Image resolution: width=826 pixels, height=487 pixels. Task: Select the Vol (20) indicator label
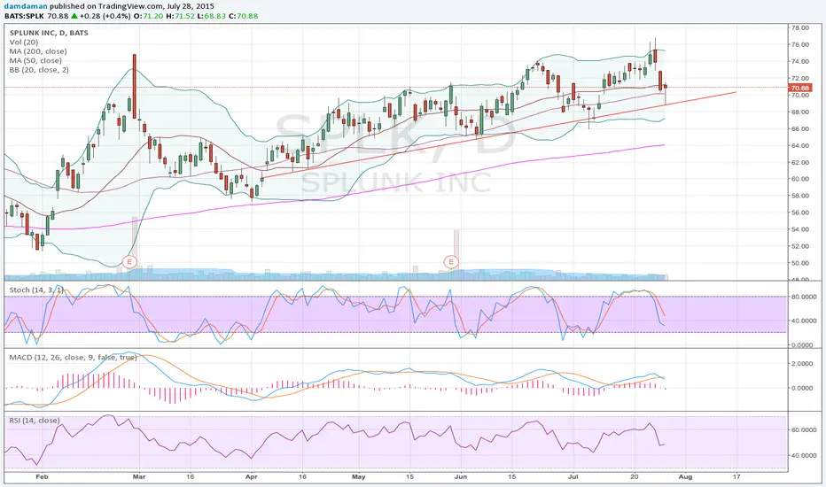click(24, 43)
